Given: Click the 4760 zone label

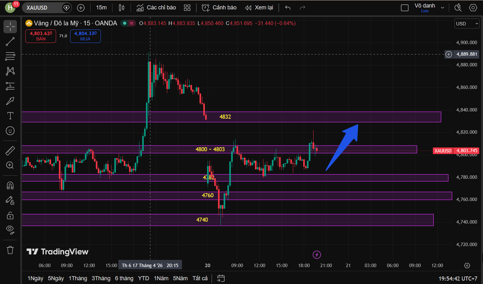Looking at the screenshot, I should point(208,195).
